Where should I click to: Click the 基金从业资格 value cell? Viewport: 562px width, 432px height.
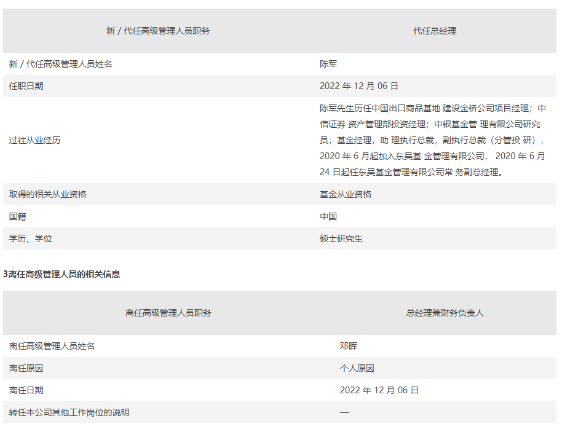coord(346,194)
